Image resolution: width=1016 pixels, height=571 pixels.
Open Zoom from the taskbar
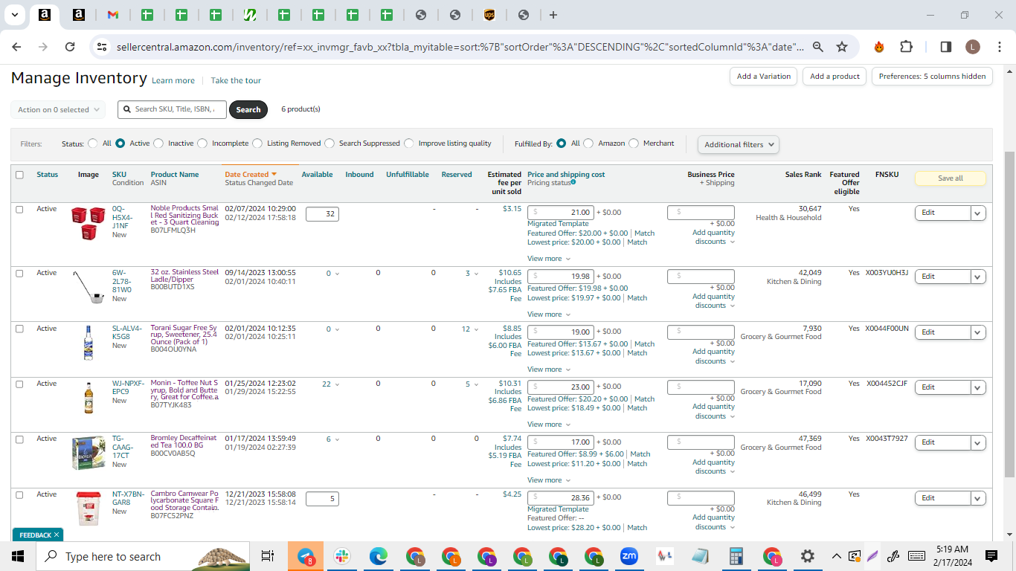tap(629, 556)
